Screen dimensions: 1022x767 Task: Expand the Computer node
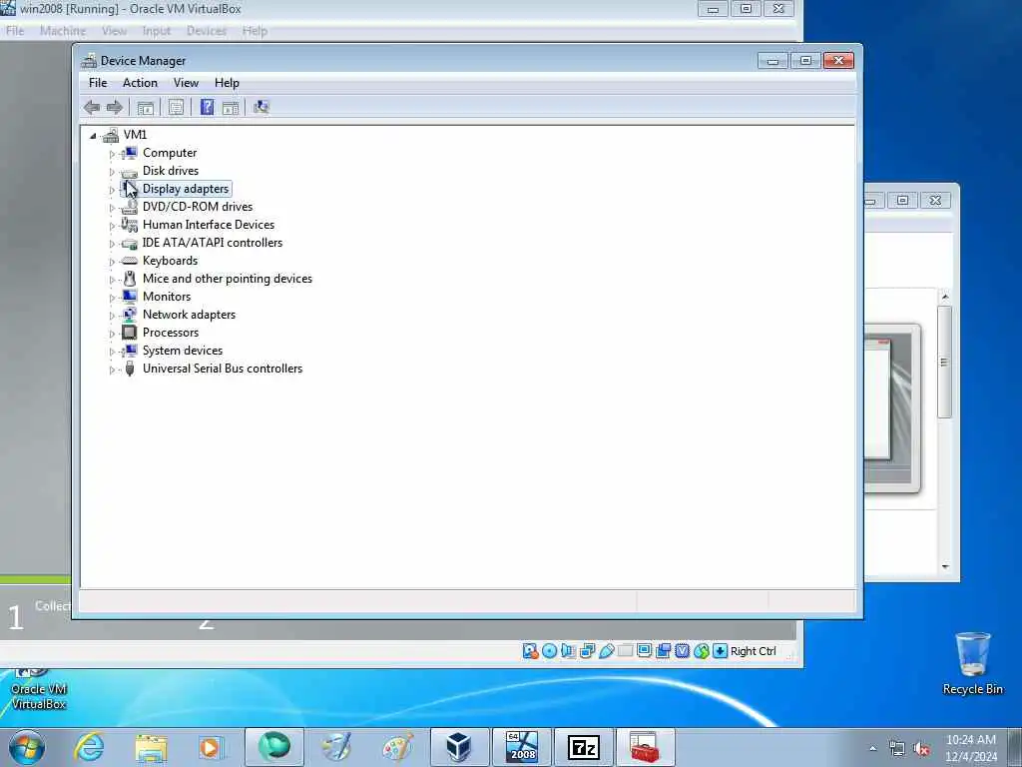112,154
